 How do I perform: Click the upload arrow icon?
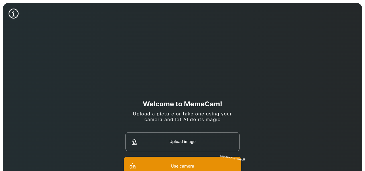pyautogui.click(x=134, y=142)
